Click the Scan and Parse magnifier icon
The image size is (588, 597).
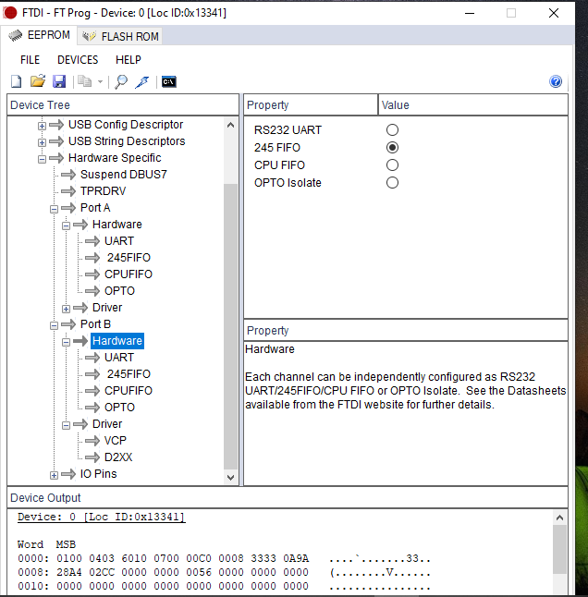tap(121, 81)
